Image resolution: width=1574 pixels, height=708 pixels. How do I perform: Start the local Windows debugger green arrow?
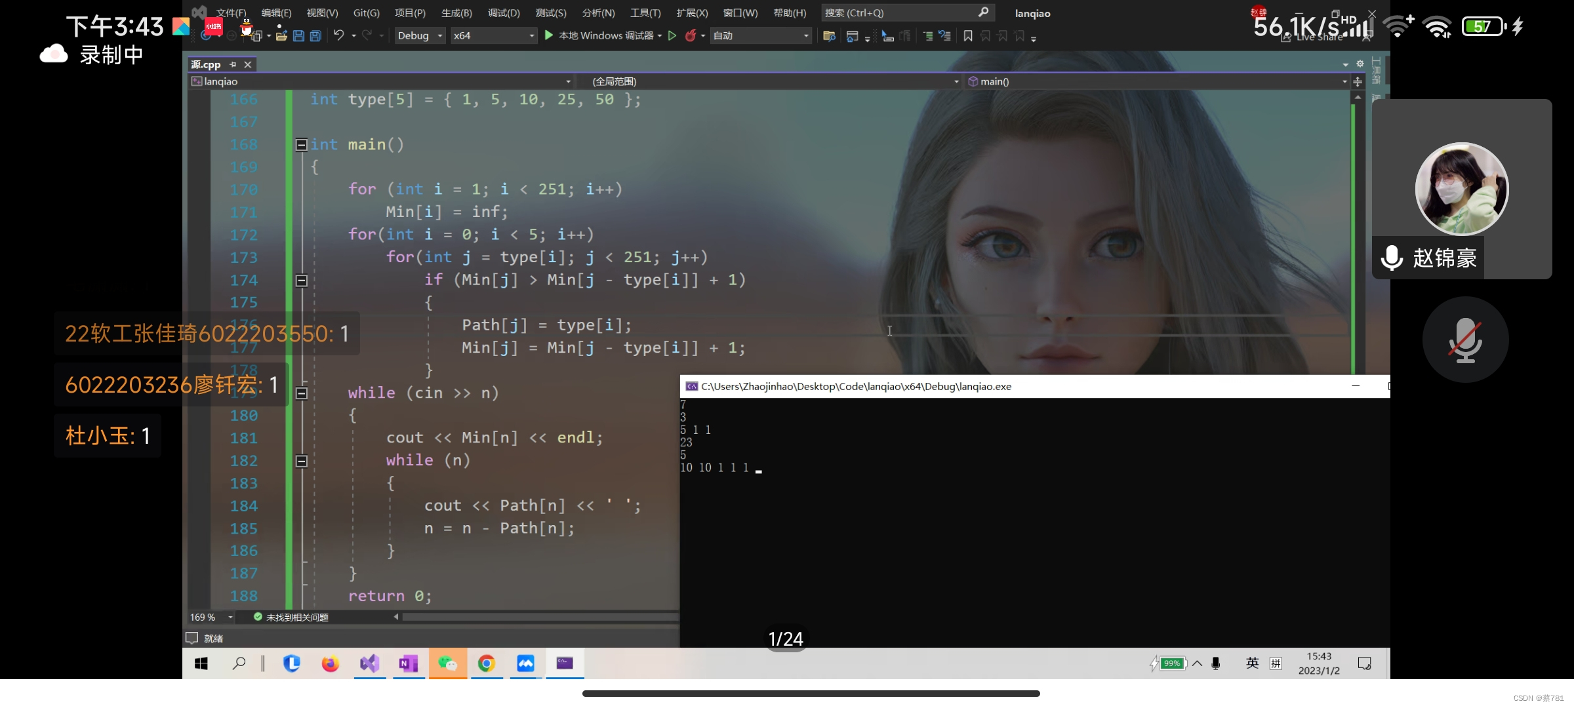(549, 35)
